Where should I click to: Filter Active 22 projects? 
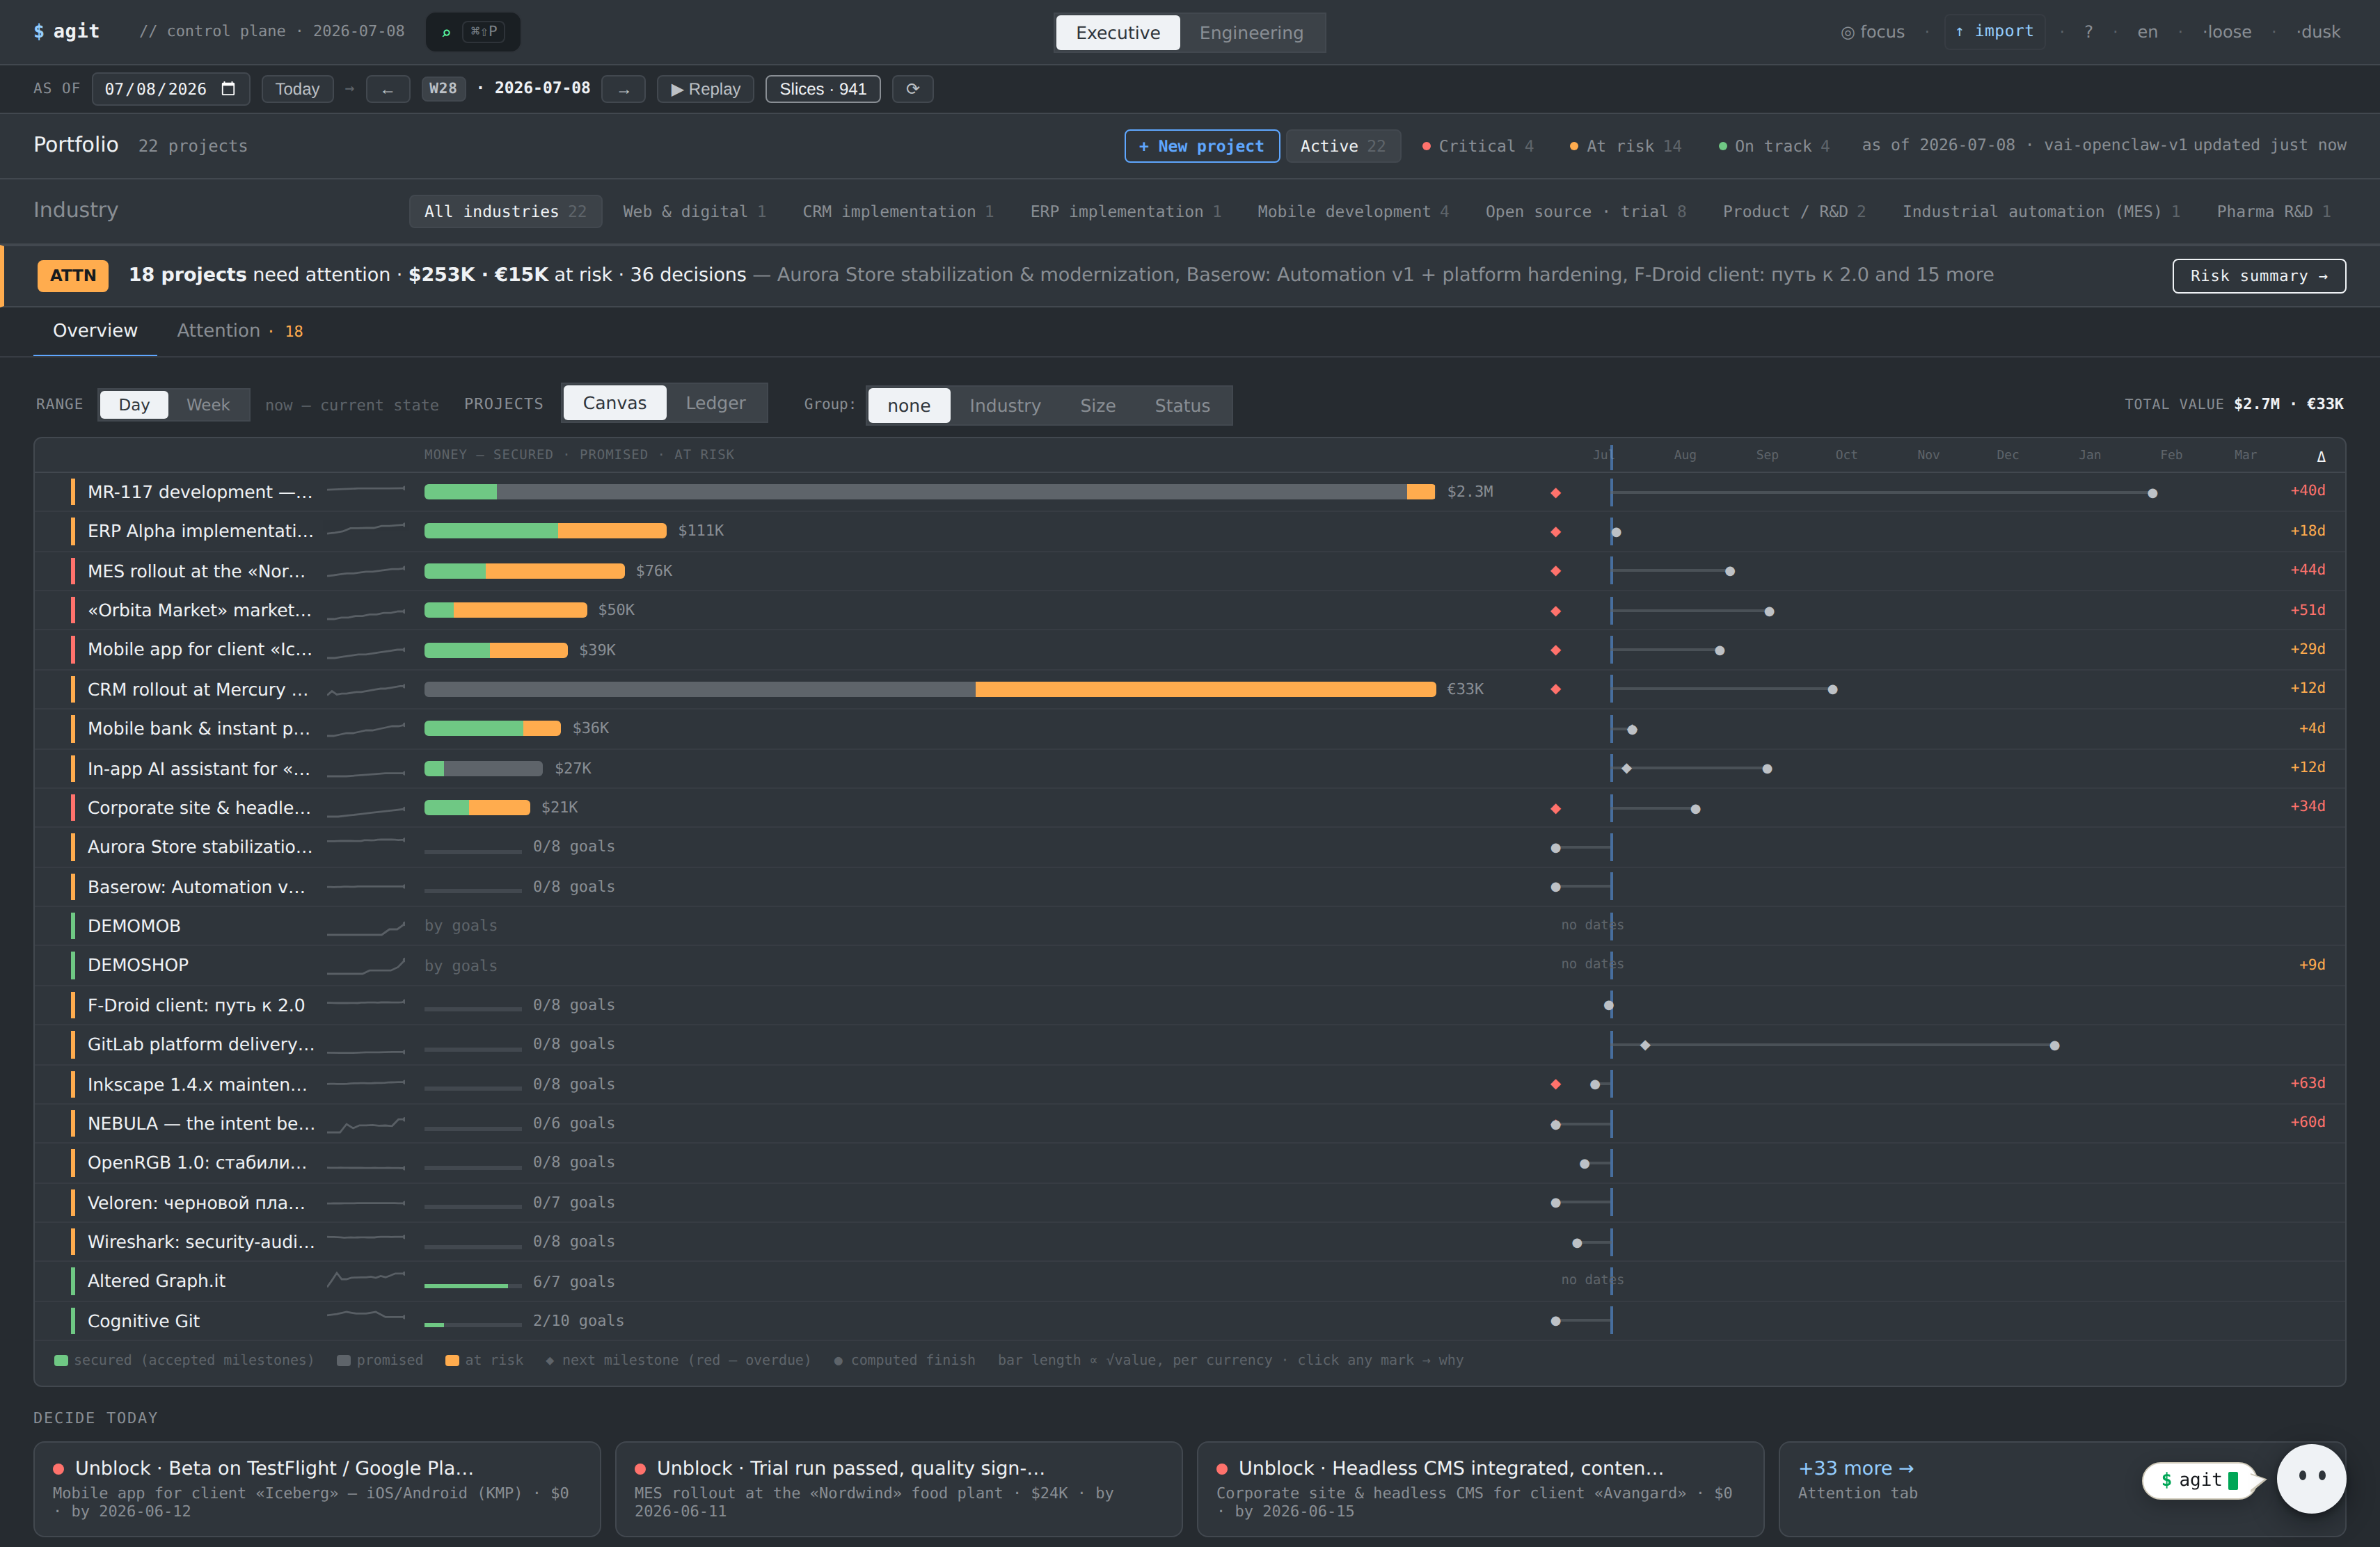tap(1342, 146)
